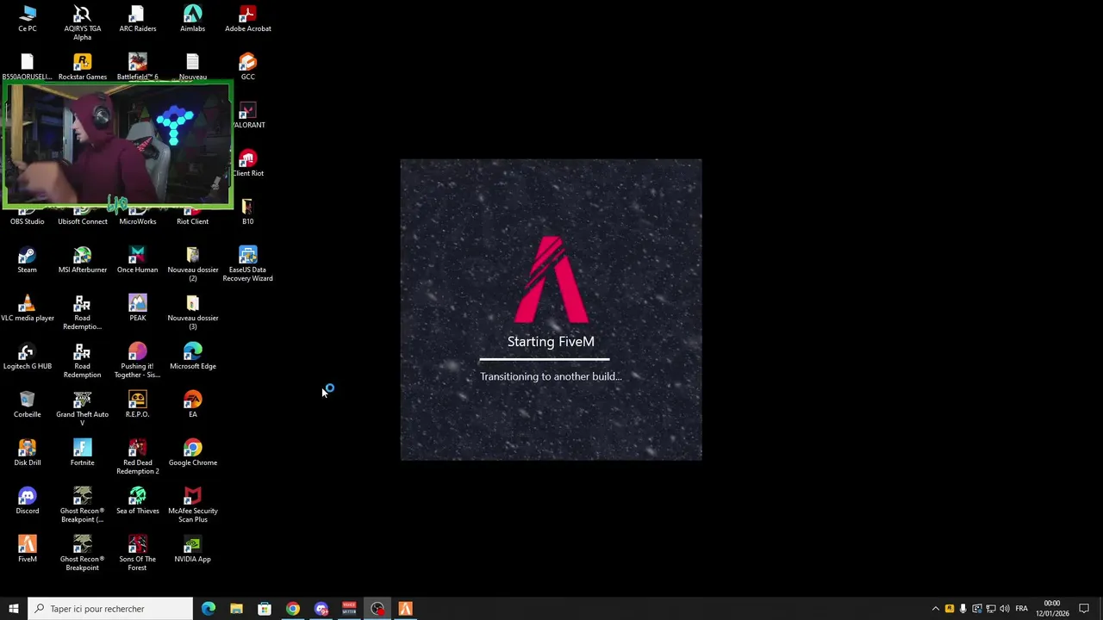Open McAfee Security Scan Plus
The image size is (1103, 620).
(193, 505)
